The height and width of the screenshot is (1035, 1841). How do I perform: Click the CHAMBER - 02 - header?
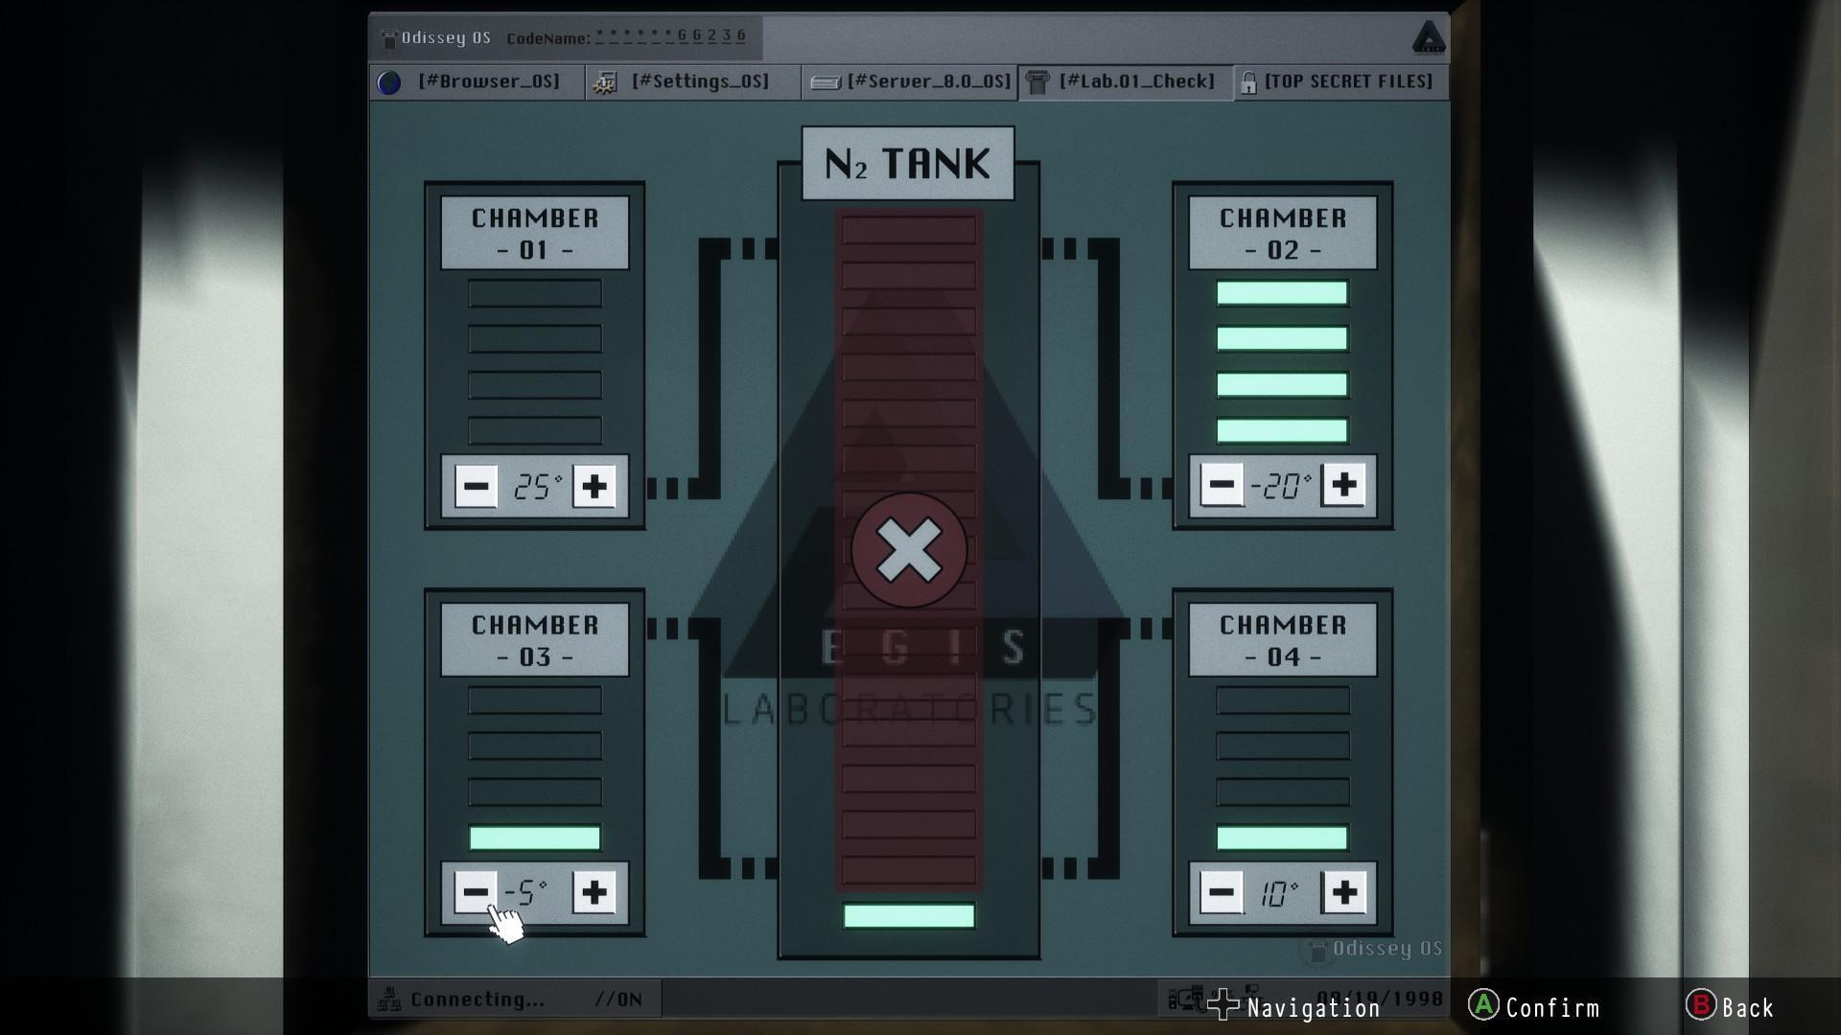1283,233
